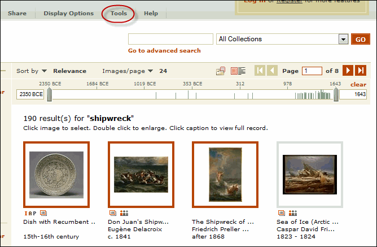This screenshot has width=377, height=247.
Task: Open the Dish with Recumbent caption record
Action: click(x=59, y=222)
